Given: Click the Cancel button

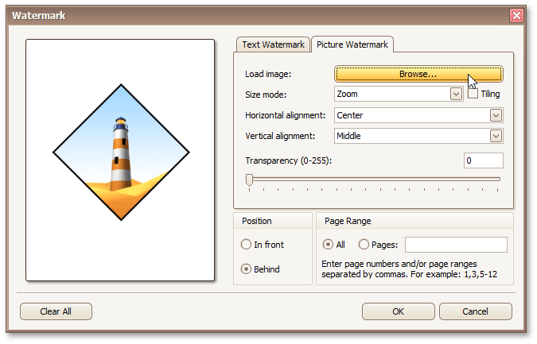Looking at the screenshot, I should pos(475,311).
